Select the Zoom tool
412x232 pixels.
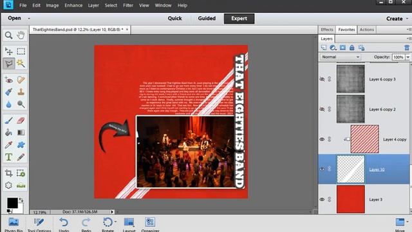[8, 35]
